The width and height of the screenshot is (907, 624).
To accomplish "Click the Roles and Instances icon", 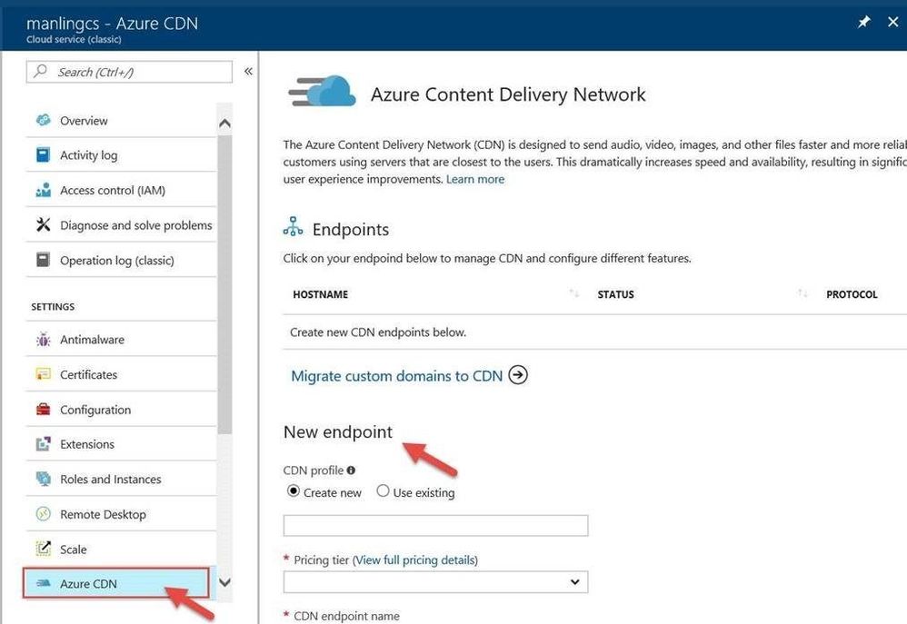I will [x=44, y=479].
